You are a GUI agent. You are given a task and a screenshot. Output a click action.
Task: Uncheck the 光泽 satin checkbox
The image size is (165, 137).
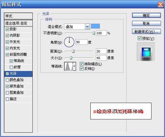(x=7, y=74)
